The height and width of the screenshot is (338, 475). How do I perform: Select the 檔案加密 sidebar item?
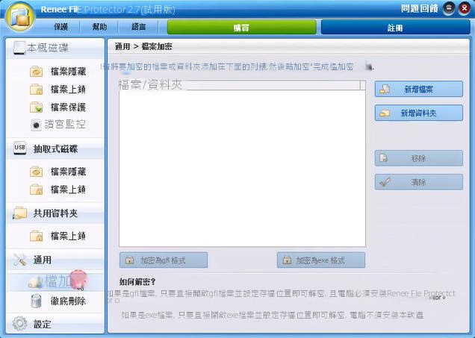[55, 282]
